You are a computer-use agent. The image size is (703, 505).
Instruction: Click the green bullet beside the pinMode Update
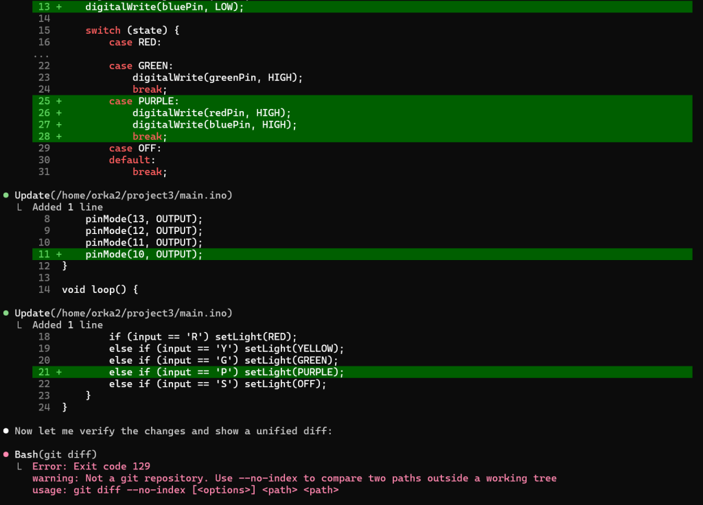click(x=6, y=196)
